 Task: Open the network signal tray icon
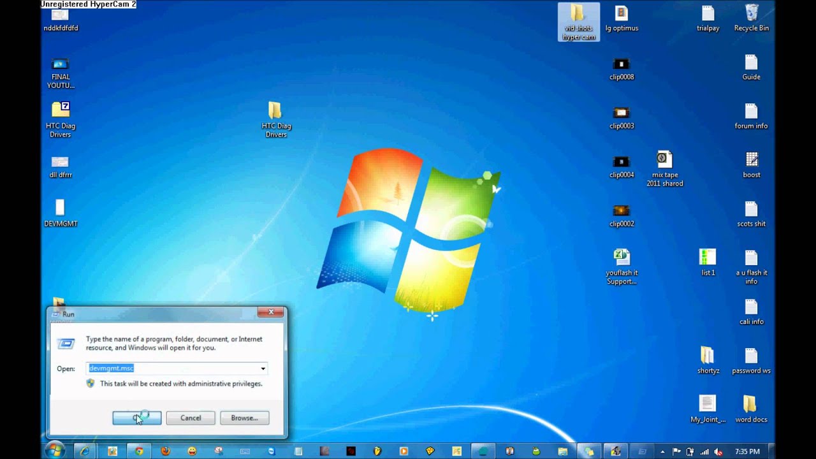click(704, 451)
